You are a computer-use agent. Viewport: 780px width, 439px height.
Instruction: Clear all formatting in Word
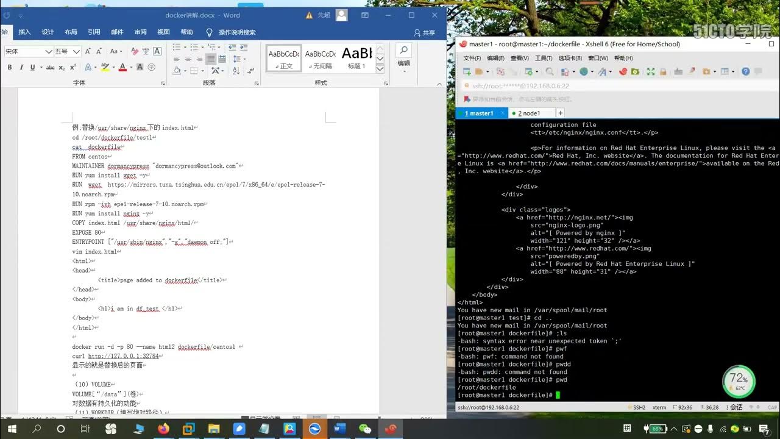click(135, 52)
